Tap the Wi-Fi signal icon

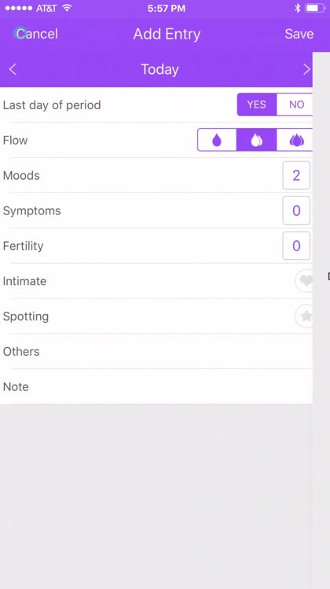point(67,9)
